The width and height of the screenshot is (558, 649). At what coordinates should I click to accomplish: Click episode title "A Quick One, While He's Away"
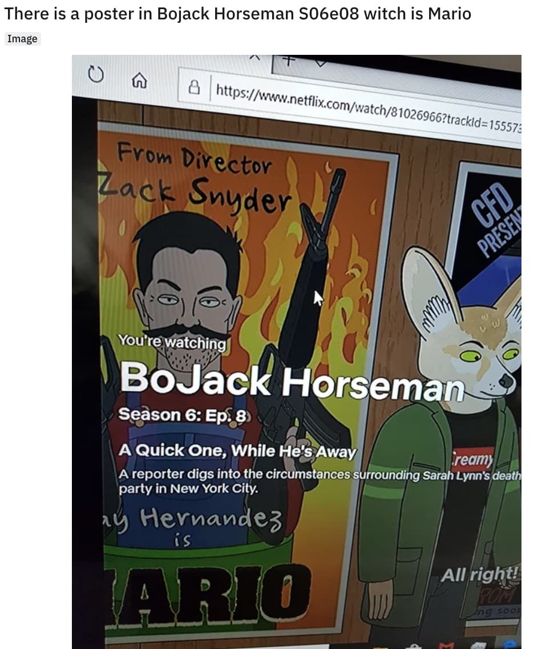237,451
